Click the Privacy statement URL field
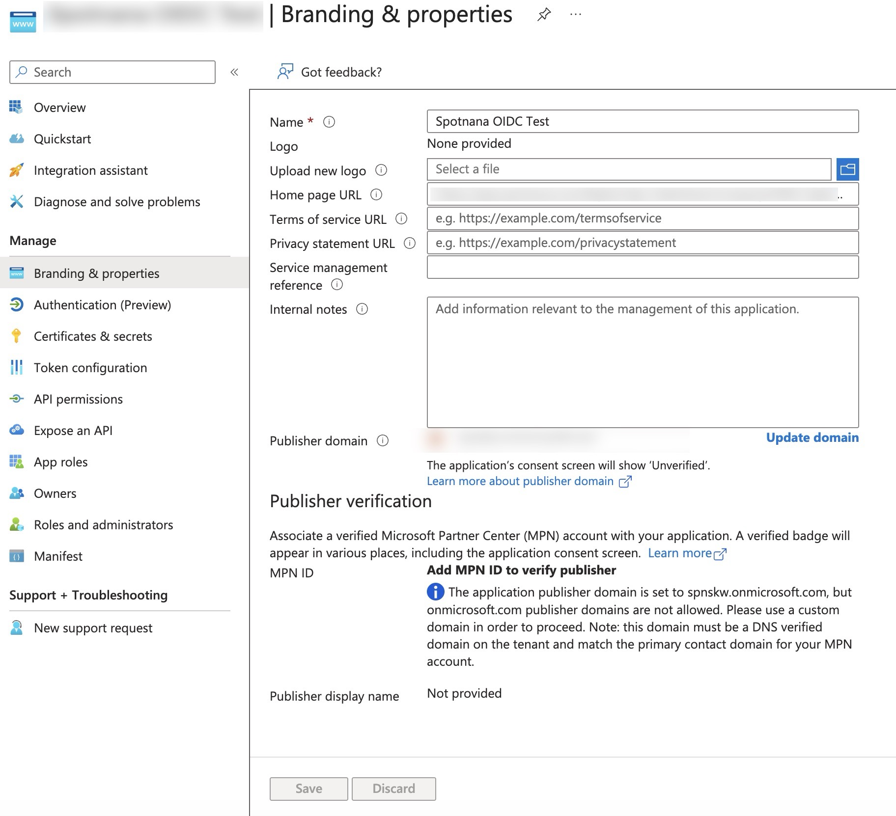The width and height of the screenshot is (896, 816). pyautogui.click(x=643, y=243)
